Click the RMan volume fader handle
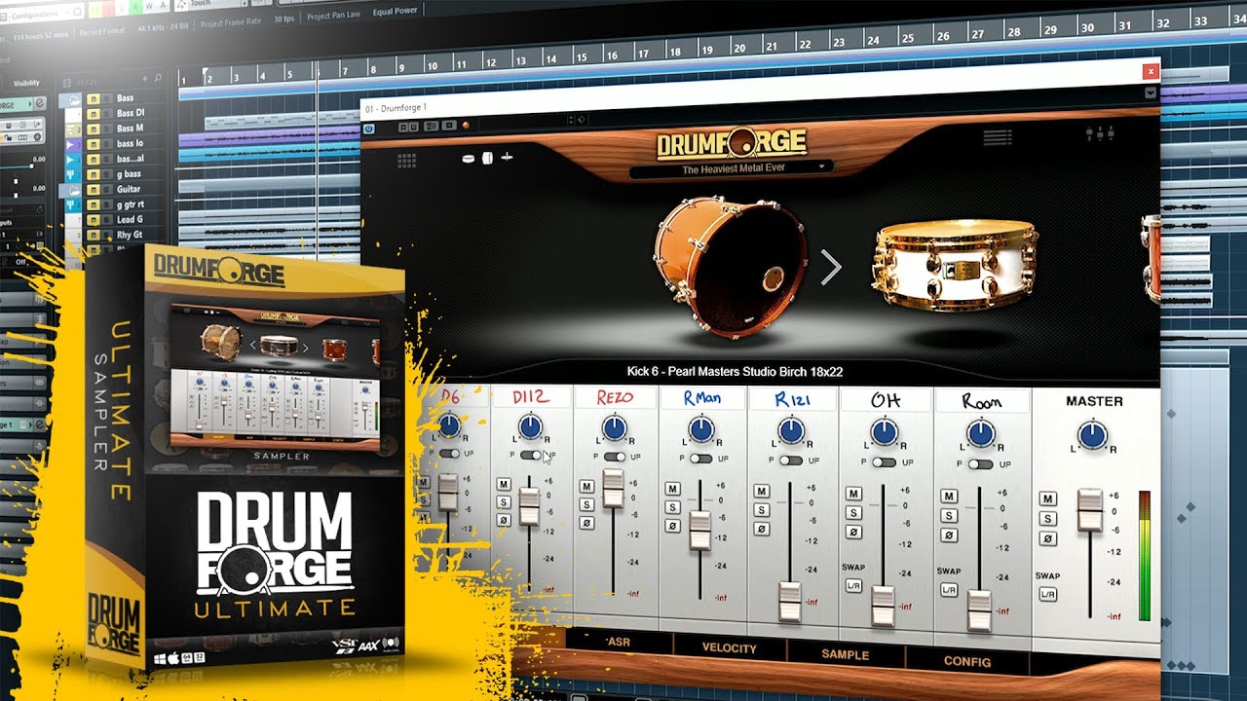This screenshot has height=701, width=1247. coord(700,531)
